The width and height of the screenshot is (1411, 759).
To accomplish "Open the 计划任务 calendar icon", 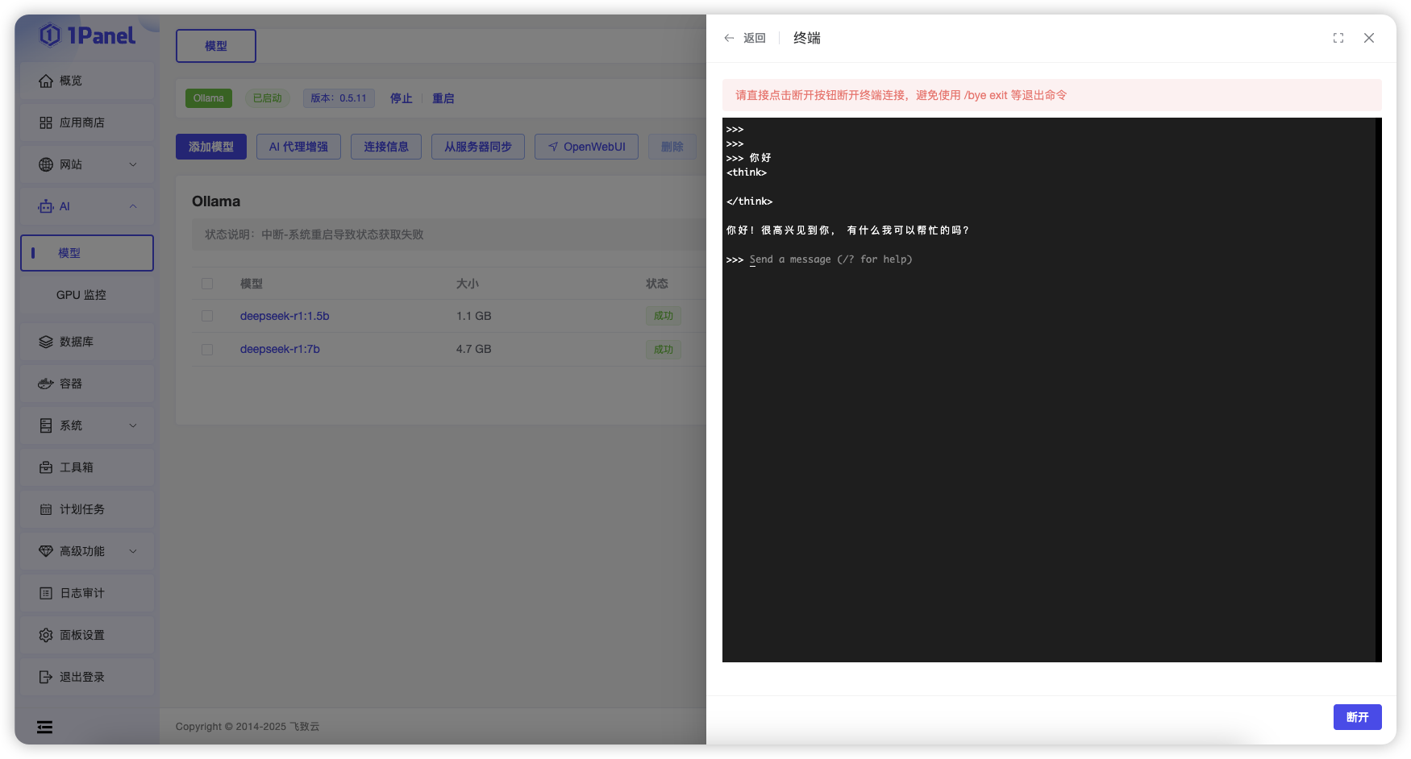I will (46, 509).
